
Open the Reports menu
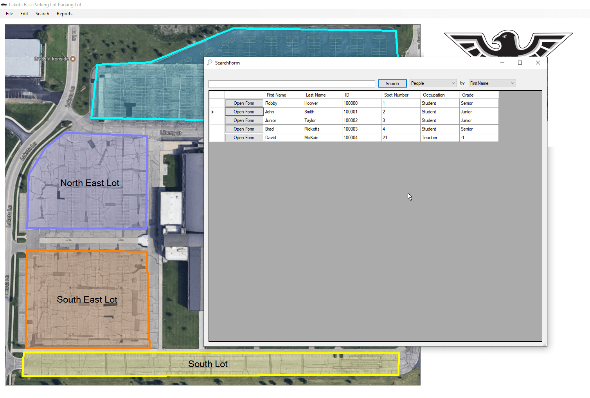(x=65, y=14)
